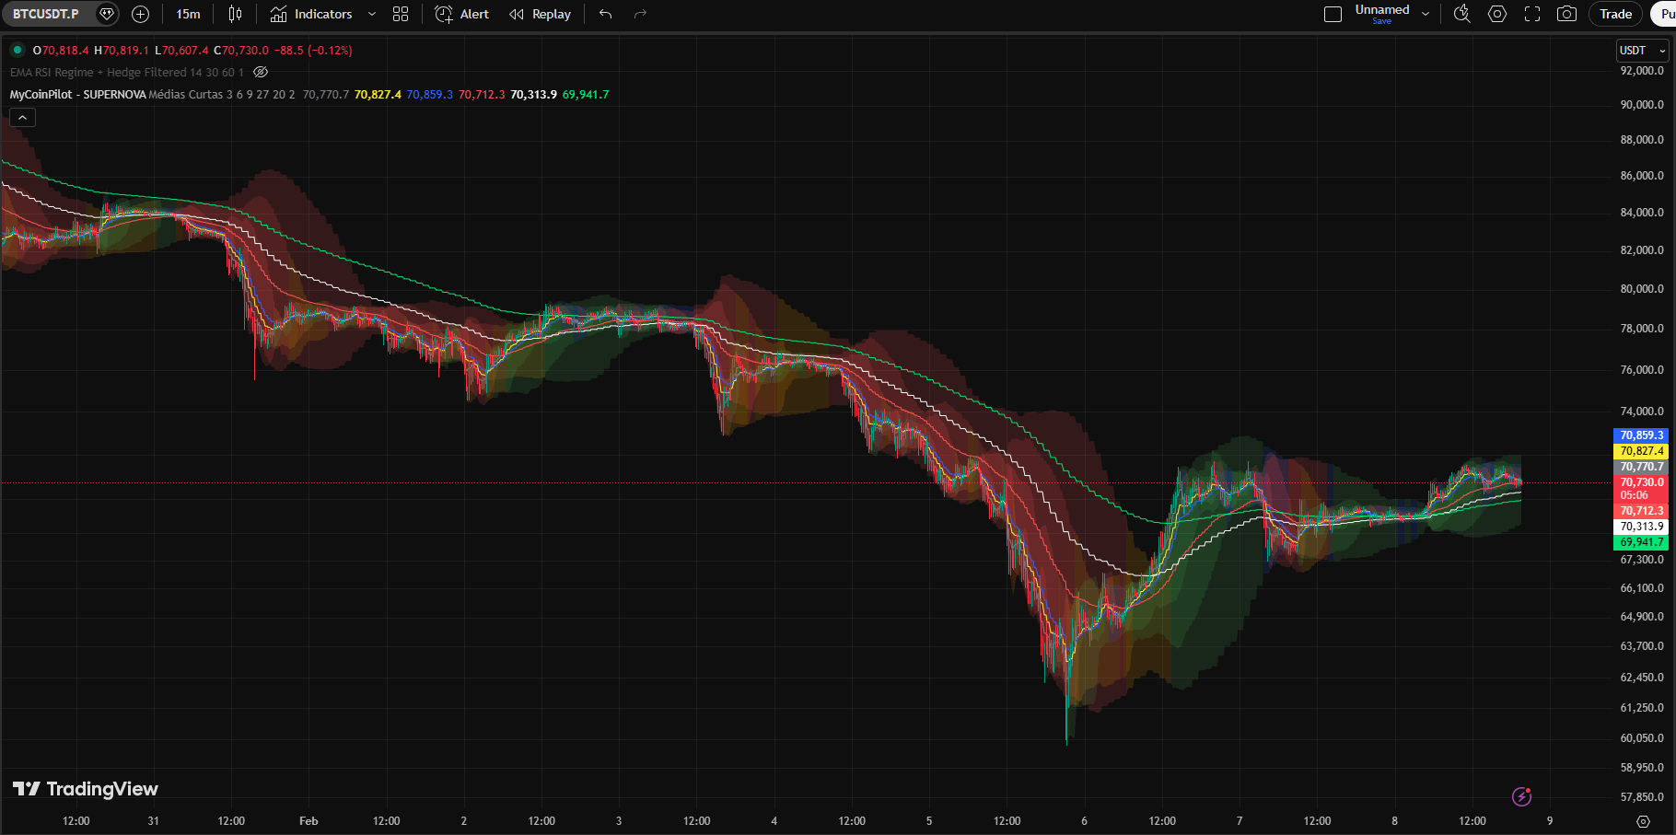Open the indicator templates grid icon
The width and height of the screenshot is (1676, 835).
click(401, 14)
